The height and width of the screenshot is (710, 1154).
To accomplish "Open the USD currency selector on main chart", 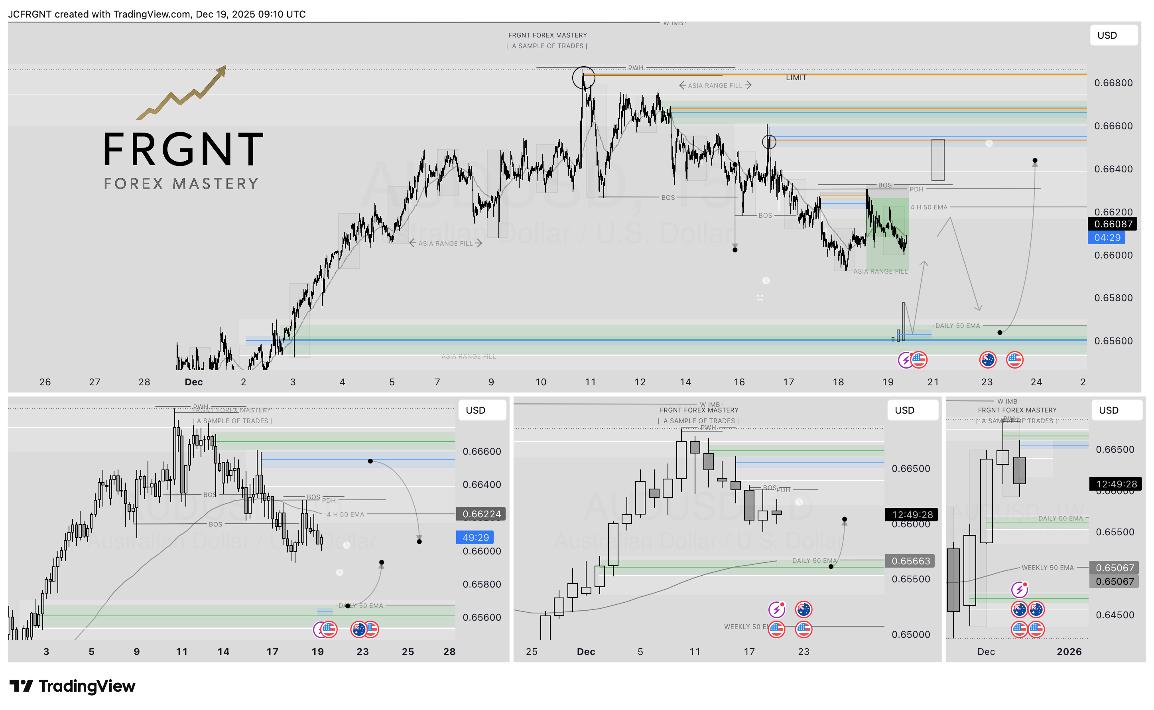I will point(1113,35).
